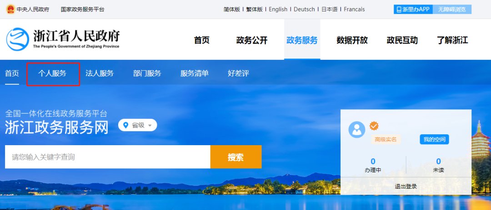Click 退出登录 to log out
The width and height of the screenshot is (491, 210).
[406, 186]
